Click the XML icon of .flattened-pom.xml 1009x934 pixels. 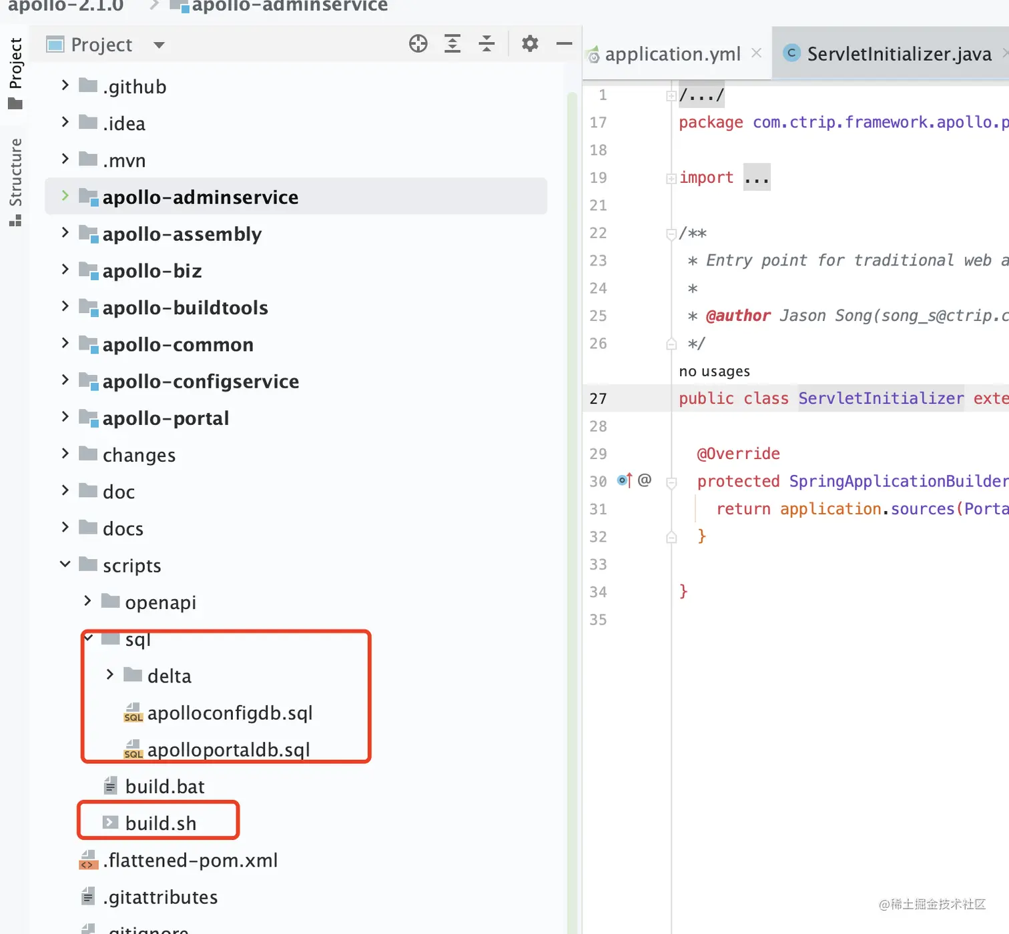point(88,860)
